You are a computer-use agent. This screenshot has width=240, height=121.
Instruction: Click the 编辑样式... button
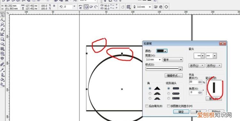point(174,75)
